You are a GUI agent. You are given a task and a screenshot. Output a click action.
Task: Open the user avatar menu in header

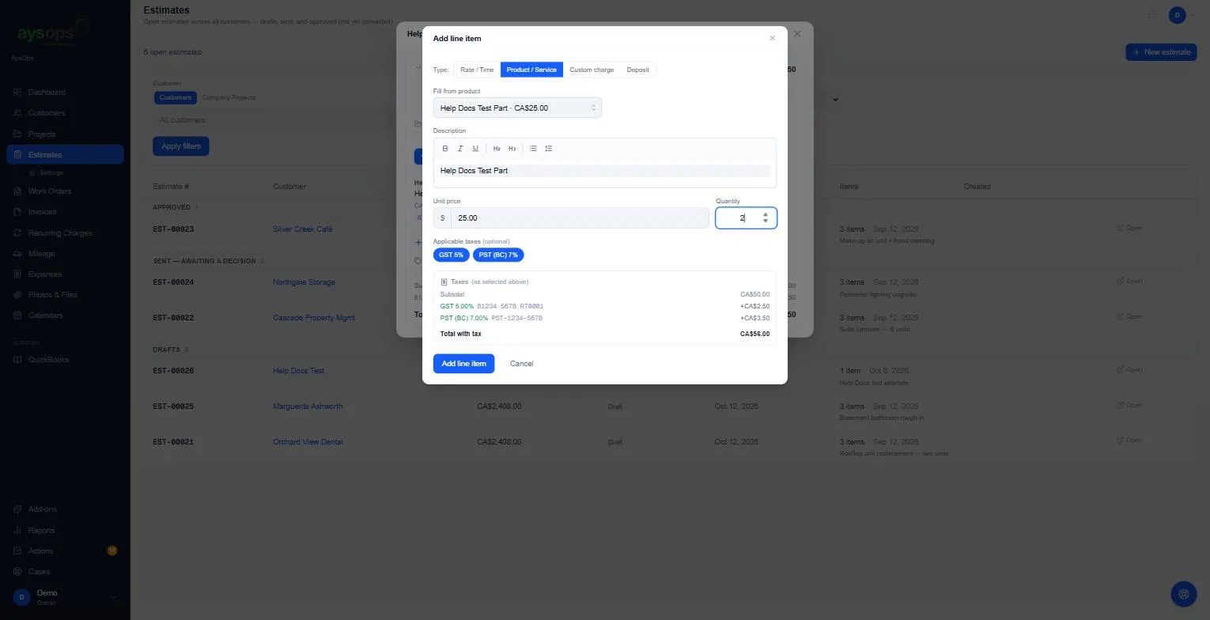point(1179,15)
